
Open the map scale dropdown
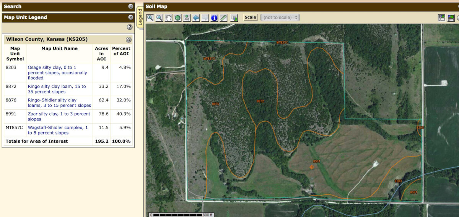tap(280, 17)
